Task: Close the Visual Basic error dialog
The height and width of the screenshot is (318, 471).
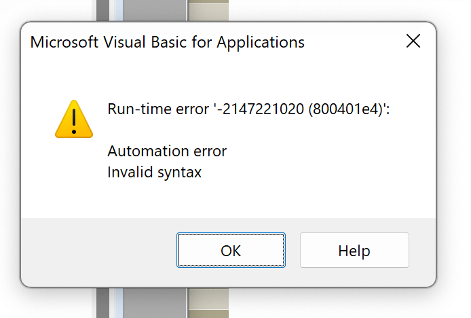Action: point(413,41)
